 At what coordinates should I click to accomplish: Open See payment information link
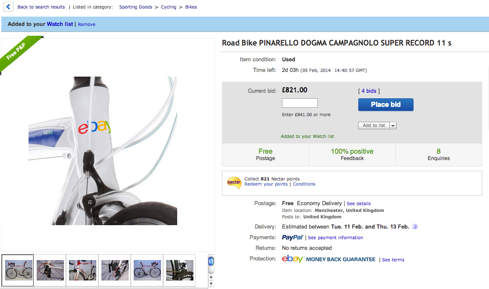[x=335, y=238]
